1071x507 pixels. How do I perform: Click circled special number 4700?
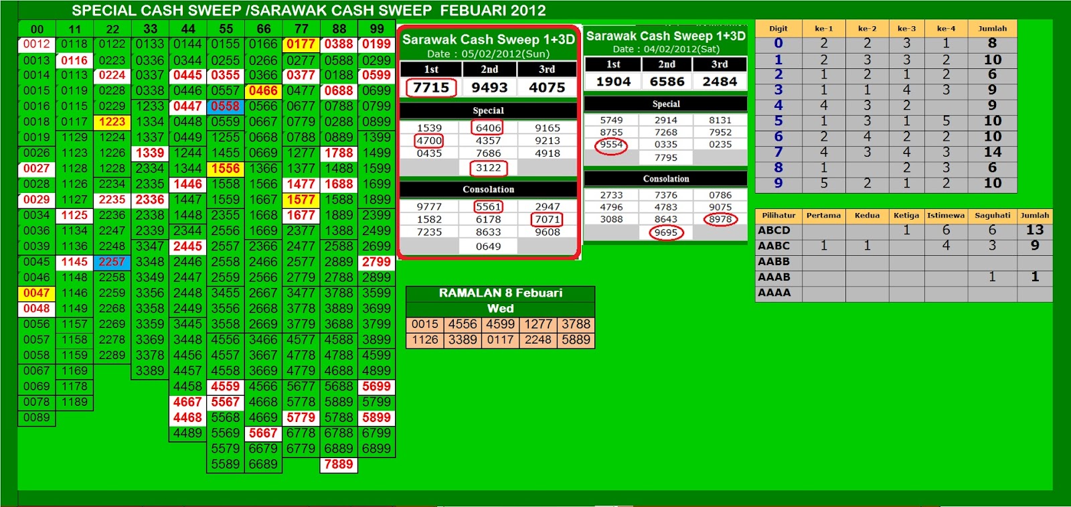[x=429, y=141]
